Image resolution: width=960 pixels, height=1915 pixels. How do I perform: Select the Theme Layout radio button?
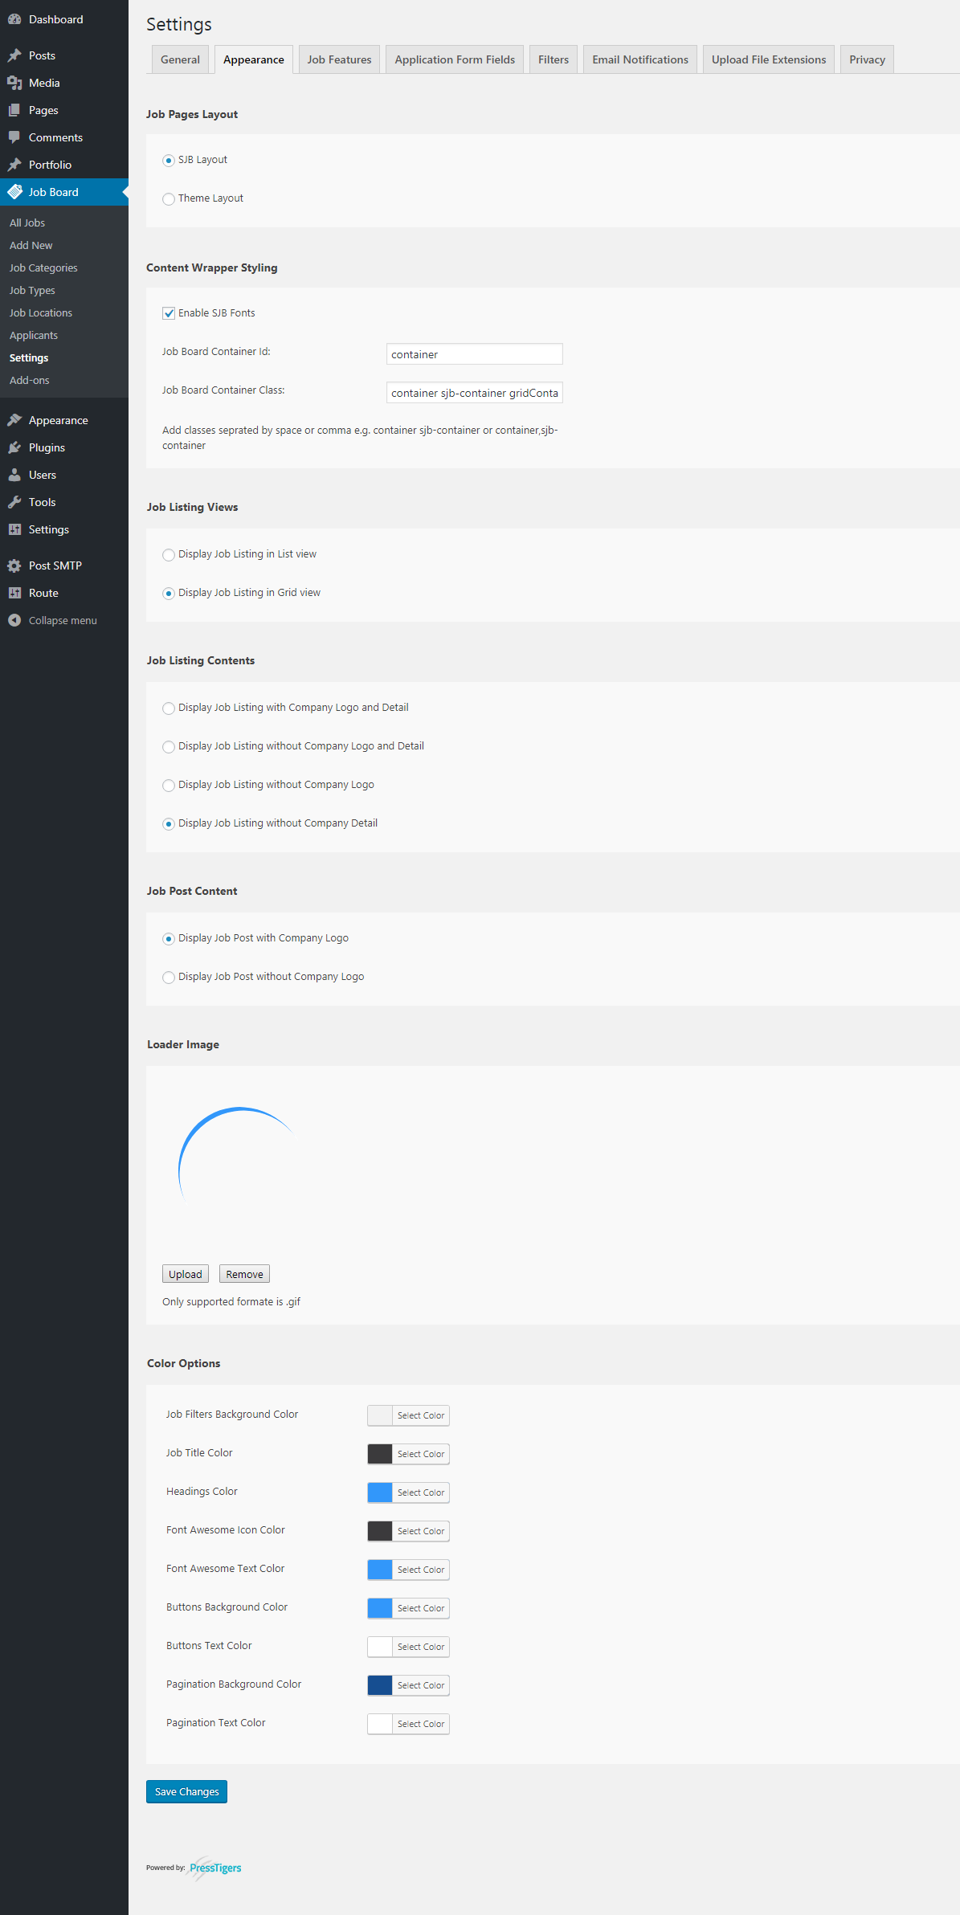click(x=169, y=199)
